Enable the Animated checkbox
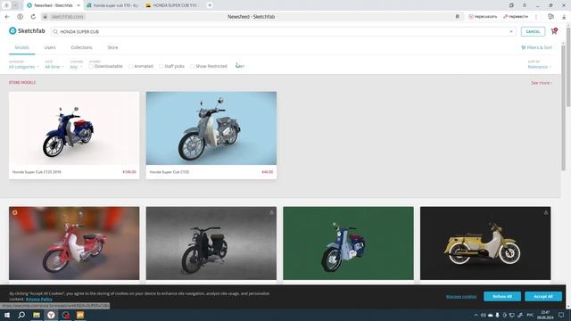The width and height of the screenshot is (571, 321). pos(130,66)
